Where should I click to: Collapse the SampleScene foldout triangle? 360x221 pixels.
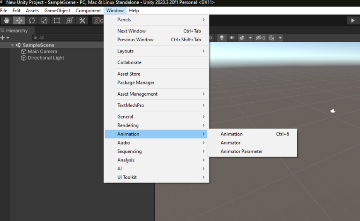pyautogui.click(x=12, y=45)
